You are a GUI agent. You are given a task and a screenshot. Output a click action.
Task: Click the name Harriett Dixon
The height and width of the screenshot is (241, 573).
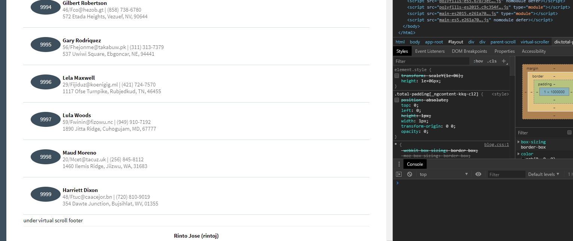(80, 190)
